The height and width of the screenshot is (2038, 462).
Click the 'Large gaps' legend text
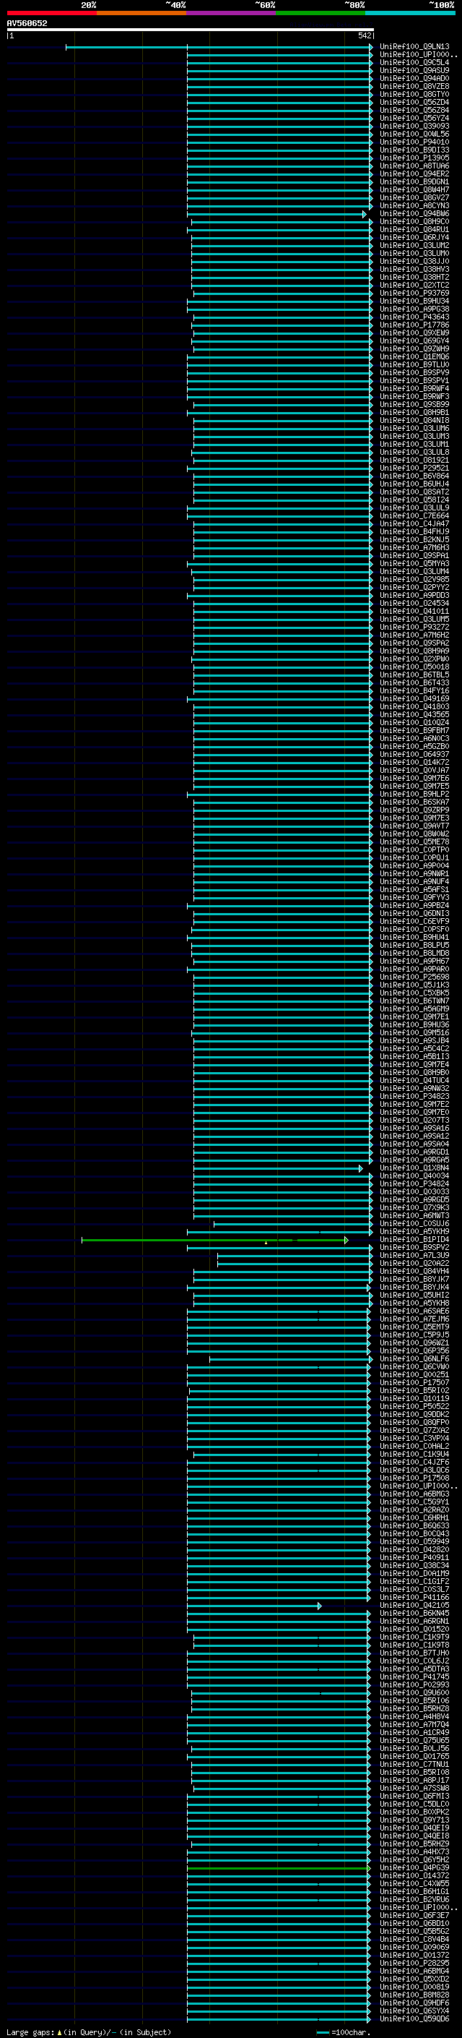pos(30,2032)
